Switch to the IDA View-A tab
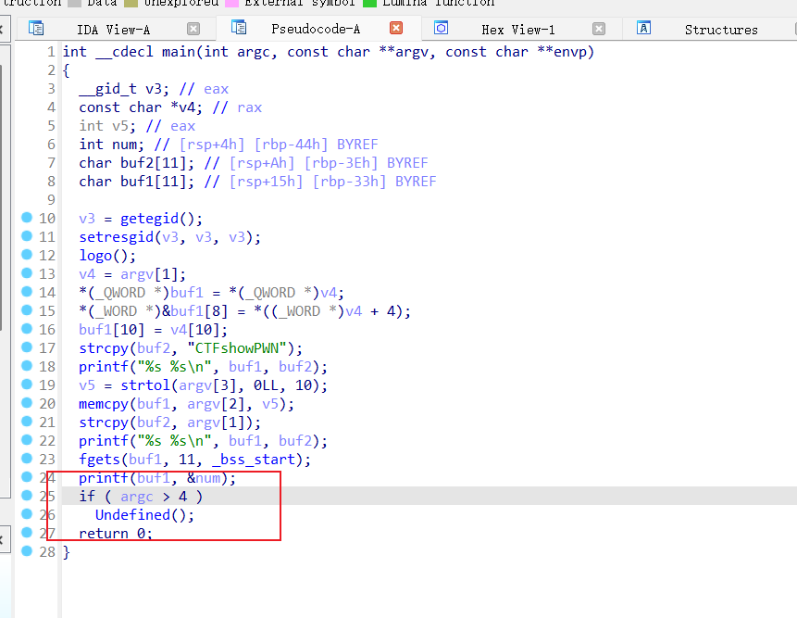 pyautogui.click(x=113, y=30)
